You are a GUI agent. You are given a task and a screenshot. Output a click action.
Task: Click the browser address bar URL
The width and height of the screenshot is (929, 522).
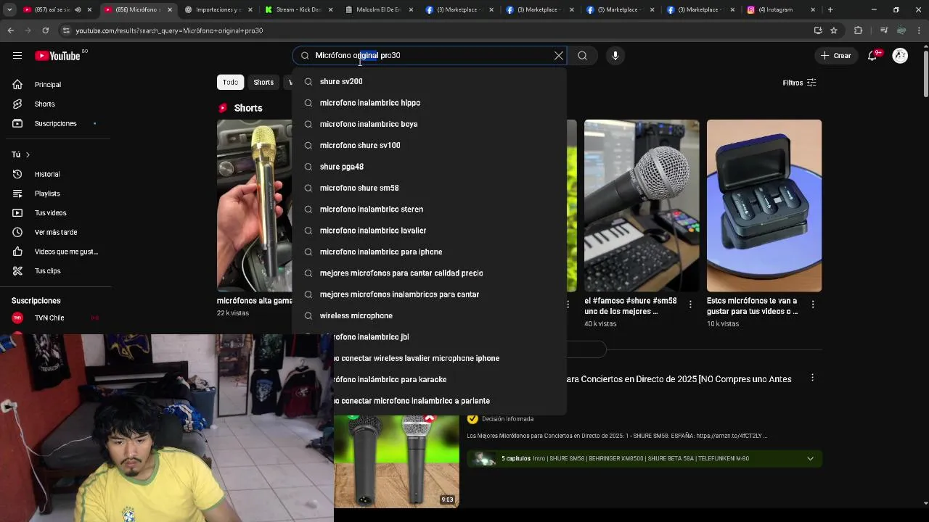click(169, 30)
